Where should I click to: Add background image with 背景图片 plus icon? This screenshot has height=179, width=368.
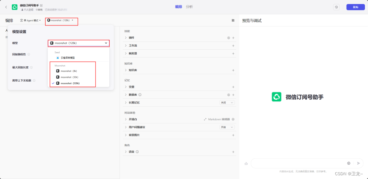pos(233,135)
